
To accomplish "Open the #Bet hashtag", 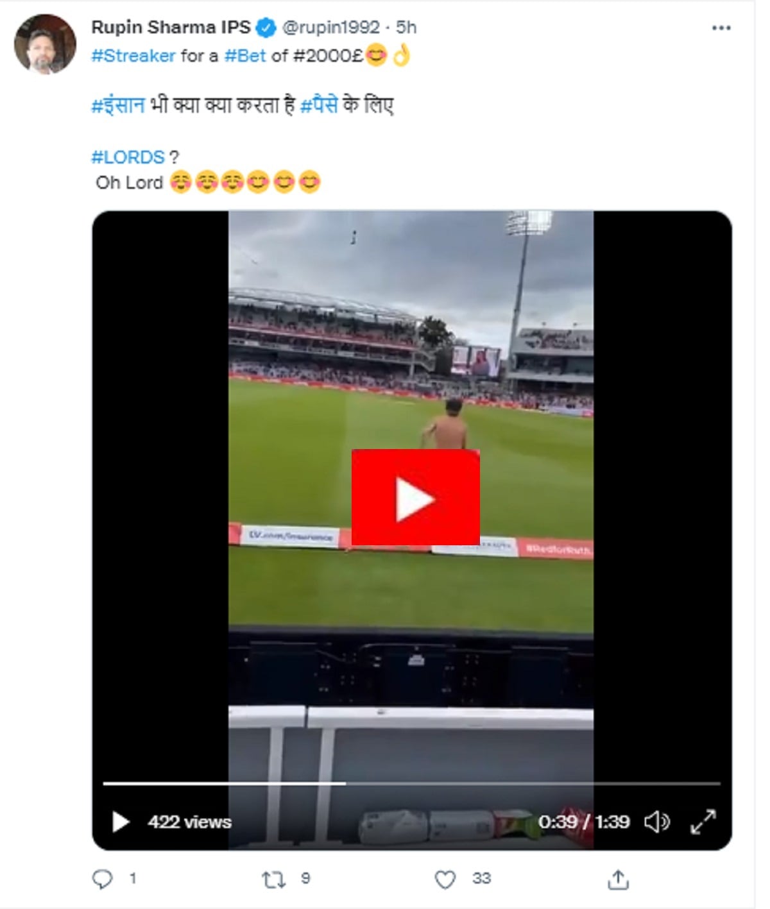I will [x=245, y=56].
